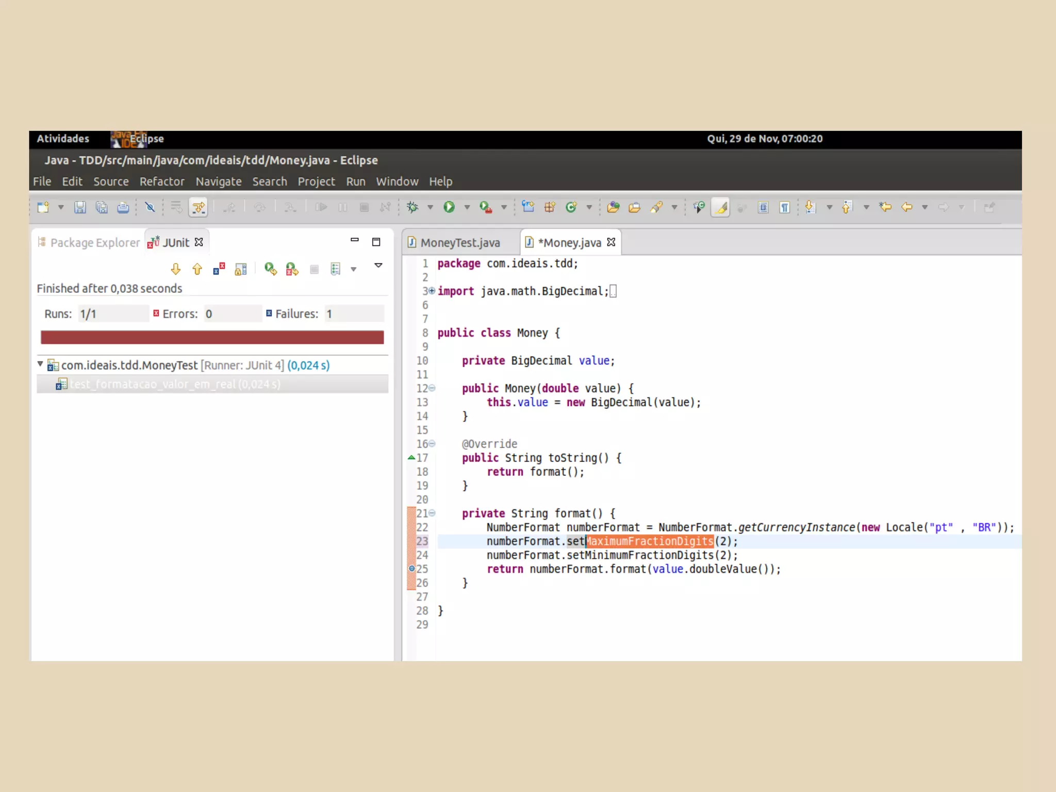Click Atividades in the top bar
This screenshot has width=1056, height=792.
click(62, 139)
